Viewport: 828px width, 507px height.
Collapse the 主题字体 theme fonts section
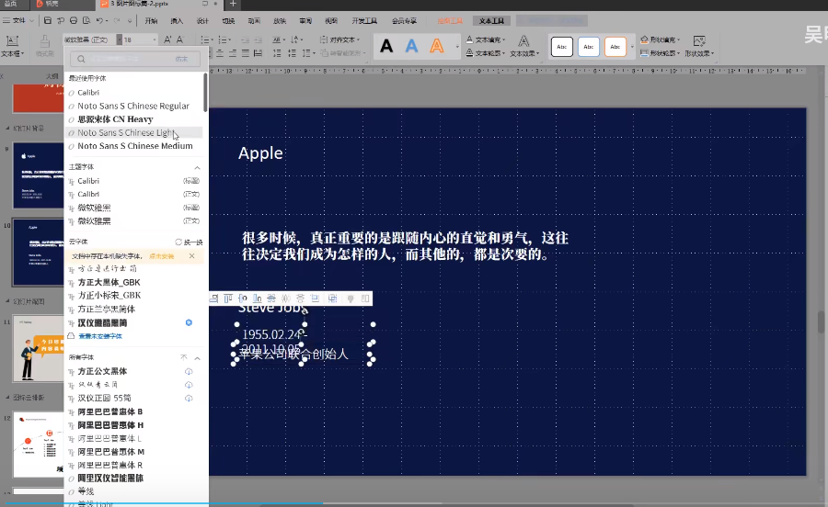198,167
